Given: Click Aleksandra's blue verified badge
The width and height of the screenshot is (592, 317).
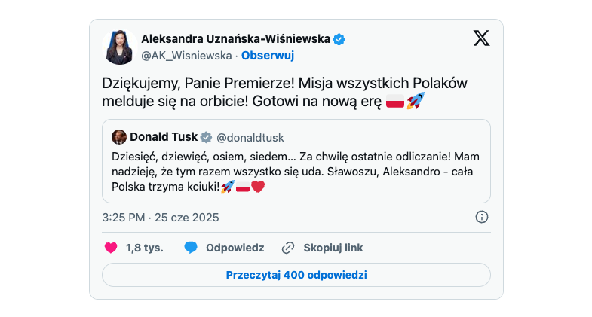Looking at the screenshot, I should coord(340,39).
